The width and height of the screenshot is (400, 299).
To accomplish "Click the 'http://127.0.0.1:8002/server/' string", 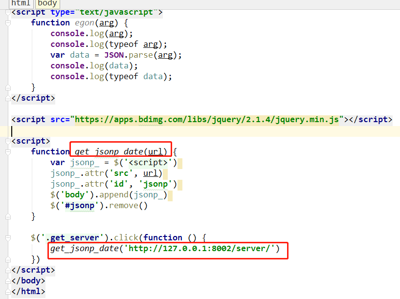I will pyautogui.click(x=199, y=249).
